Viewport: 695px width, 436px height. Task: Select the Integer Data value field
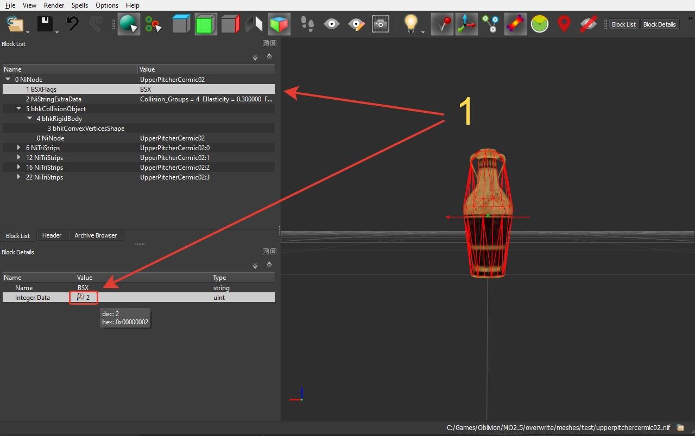pyautogui.click(x=143, y=297)
